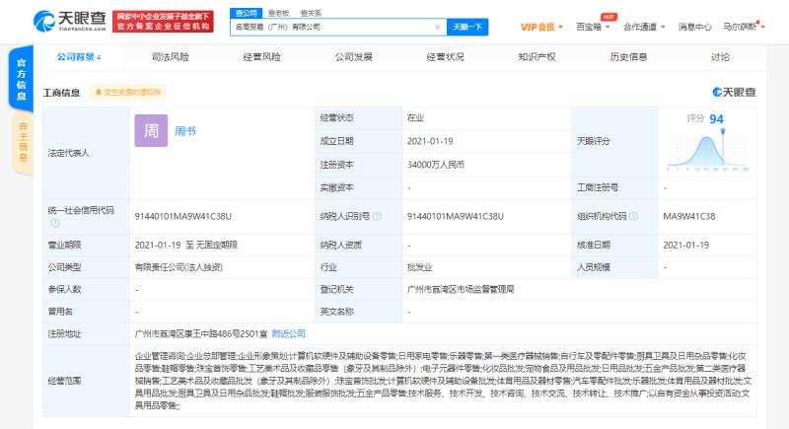Screen dimensions: 789x429
Task: Click the info icon next to 纳税人识别号
Action: pyautogui.click(x=377, y=216)
